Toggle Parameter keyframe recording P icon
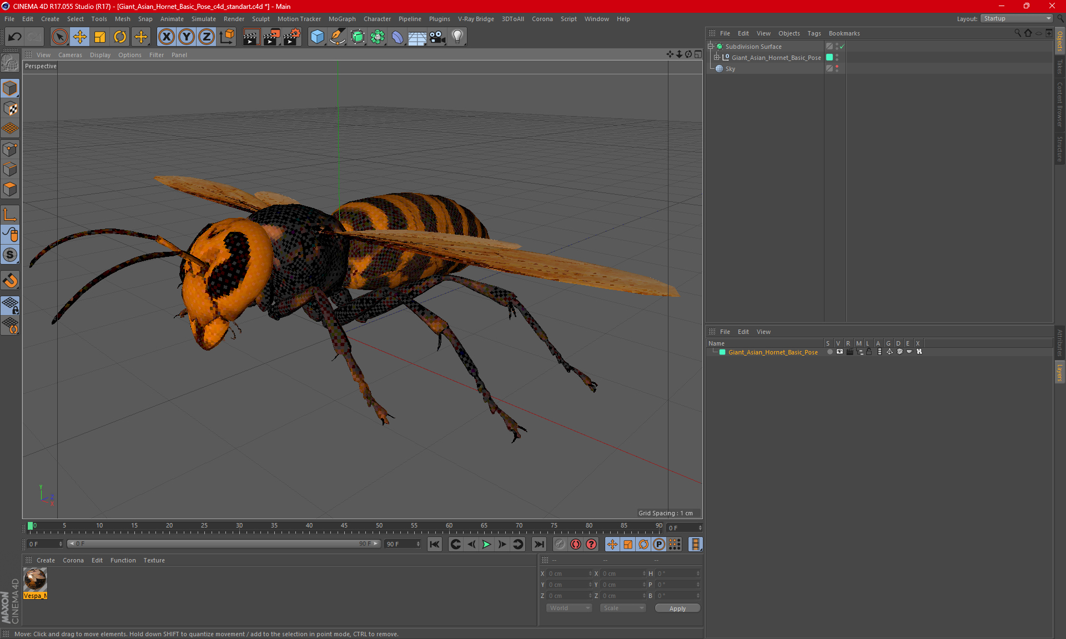The width and height of the screenshot is (1066, 639). 659,544
